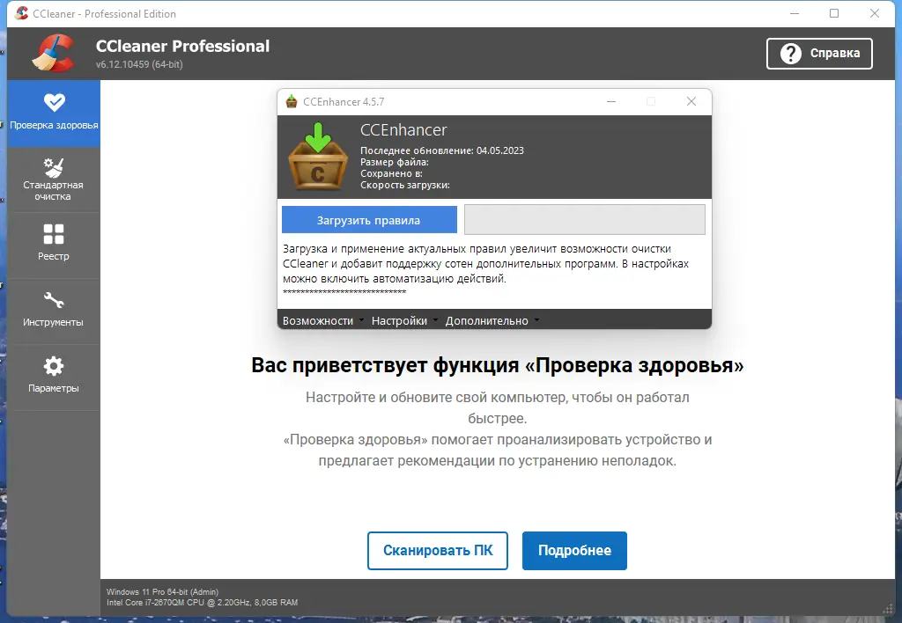Open Стандартная очистка via the broom icon

54,165
